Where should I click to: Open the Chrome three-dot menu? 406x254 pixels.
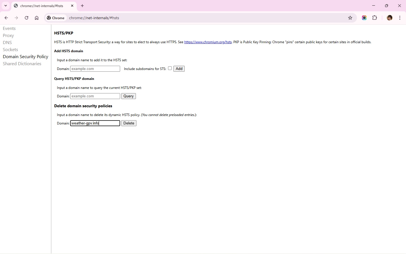point(400,18)
